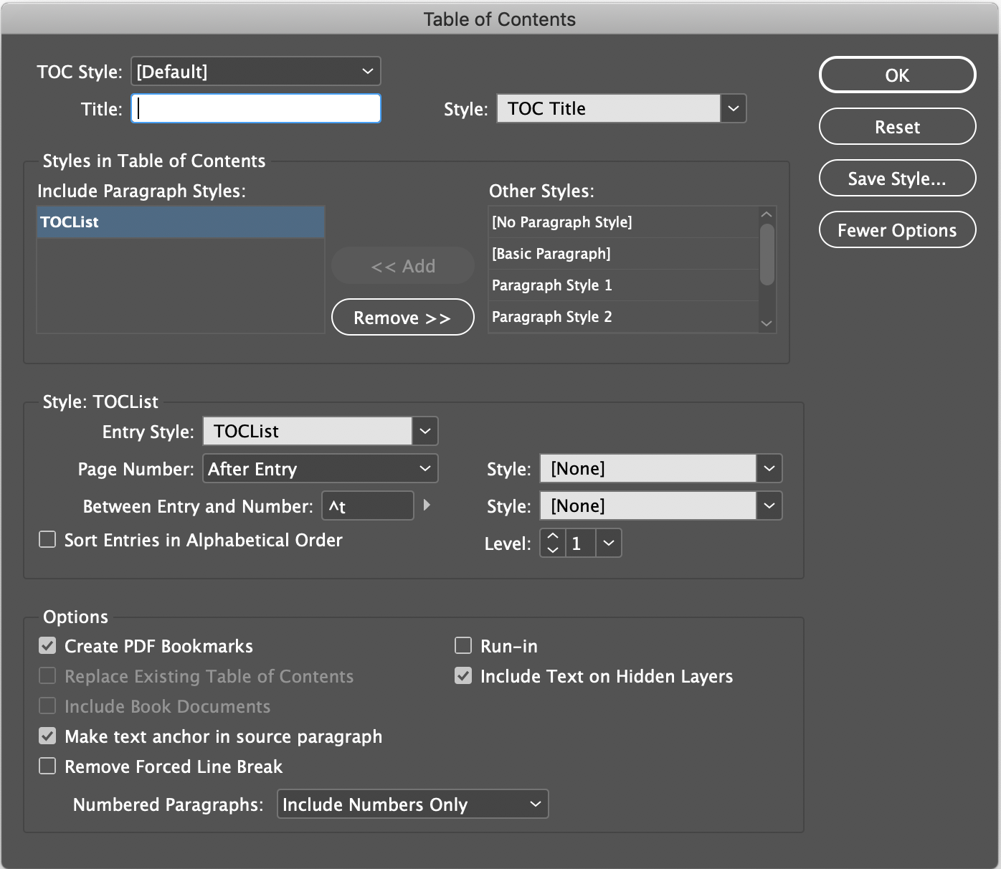Open the TOC Title style dropdown

733,109
